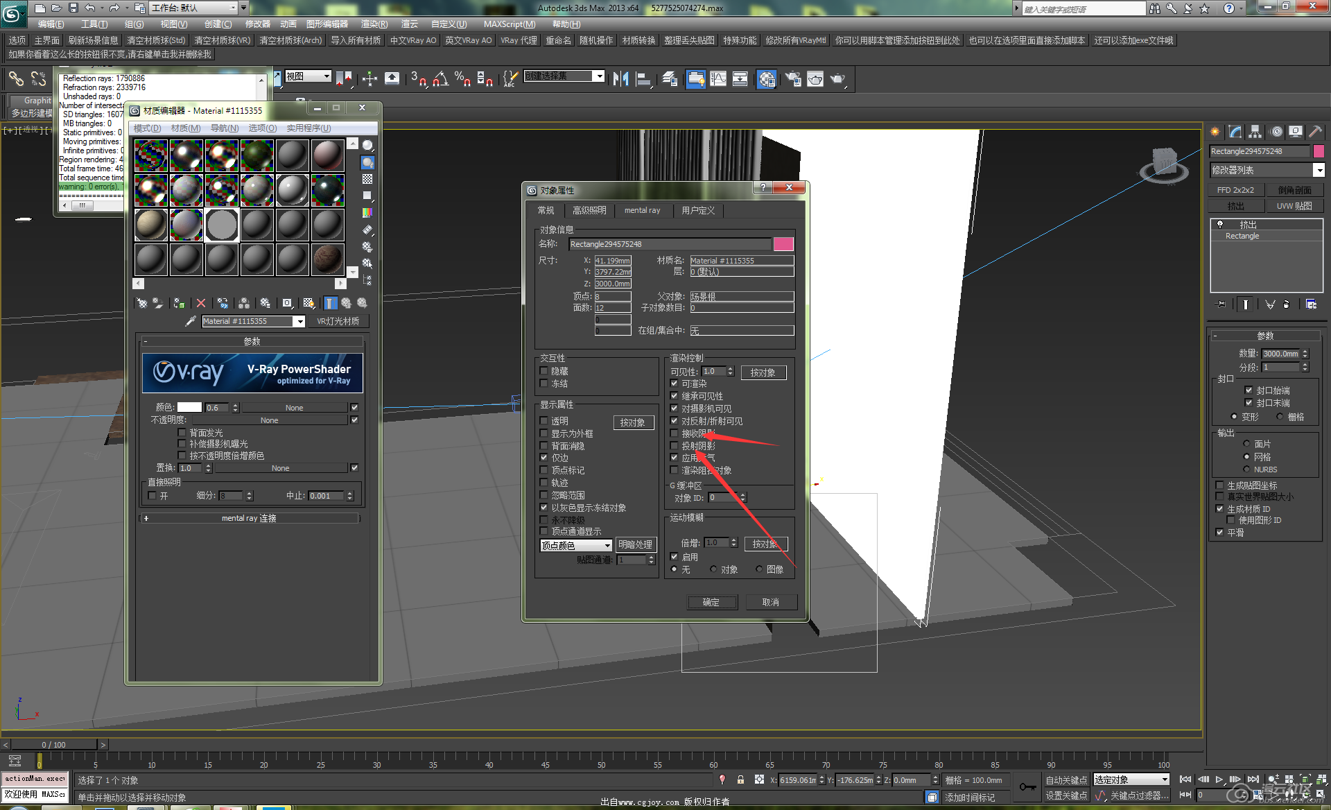The width and height of the screenshot is (1331, 810).
Task: Expand the mental ray 连接 rollout
Action: click(250, 518)
